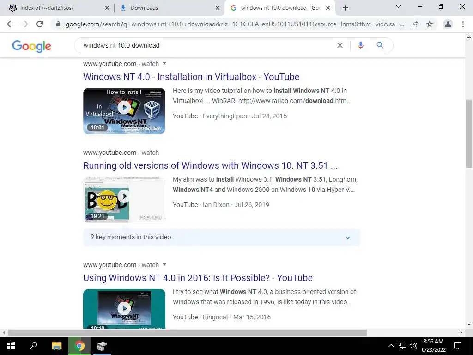View site info via the padlock icon
The width and height of the screenshot is (473, 355).
click(x=58, y=24)
